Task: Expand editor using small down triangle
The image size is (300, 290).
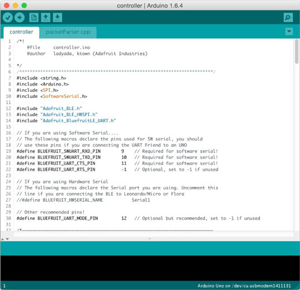Action: pos(7,239)
